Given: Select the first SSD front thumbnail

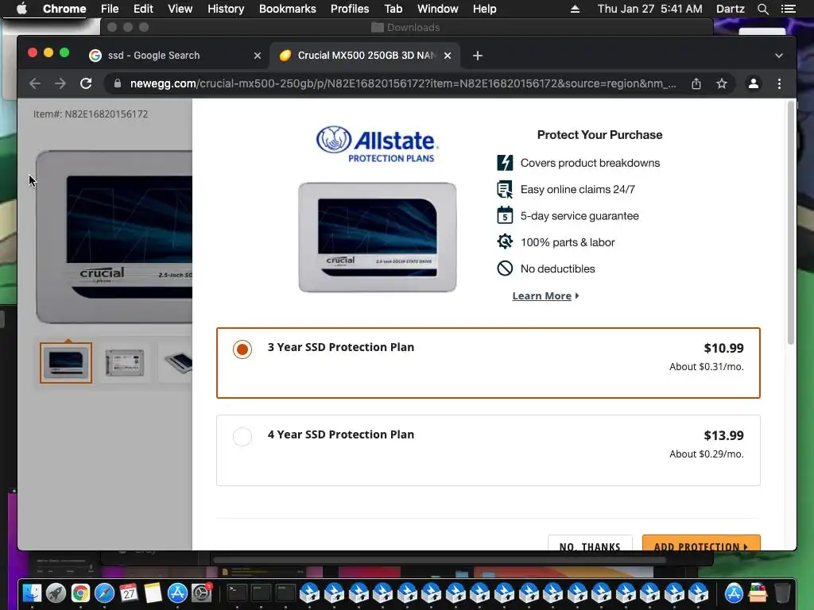Looking at the screenshot, I should point(66,362).
